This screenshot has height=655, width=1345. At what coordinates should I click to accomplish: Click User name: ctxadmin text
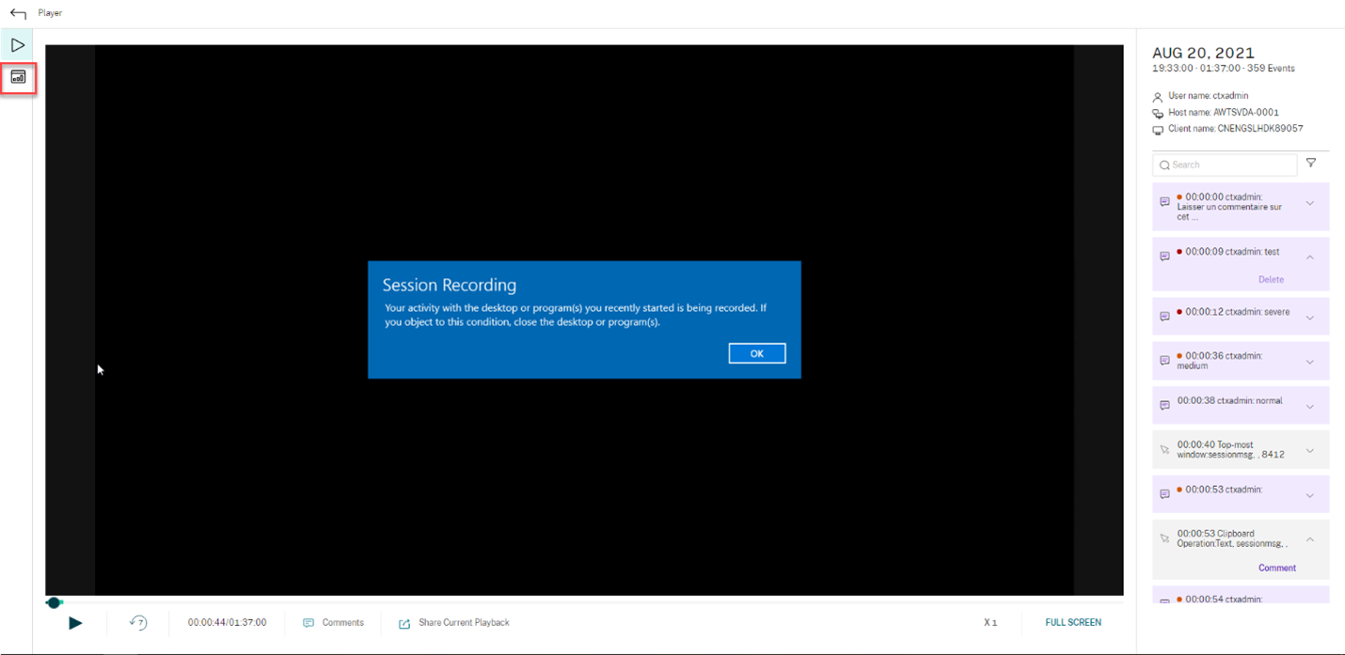click(1209, 96)
